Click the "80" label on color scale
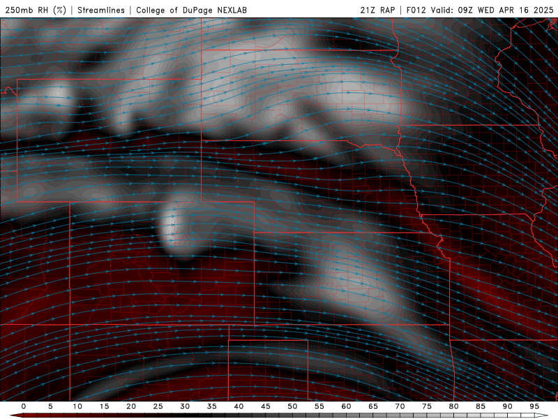This screenshot has width=558, height=419. pyautogui.click(x=454, y=406)
